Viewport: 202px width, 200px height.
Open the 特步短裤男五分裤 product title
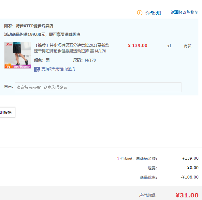point(72,48)
